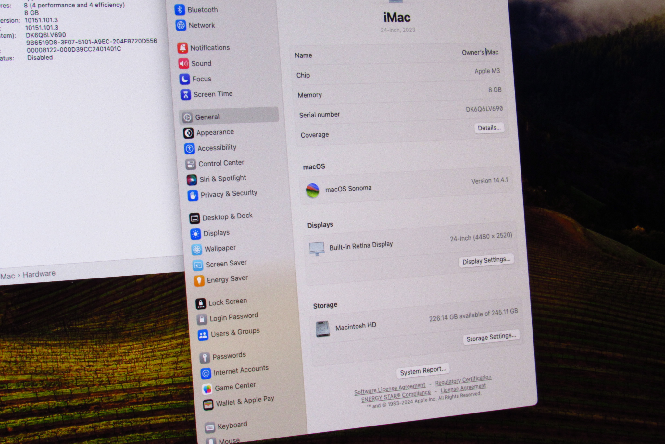Open Users & Groups settings
The image size is (665, 444).
(235, 332)
